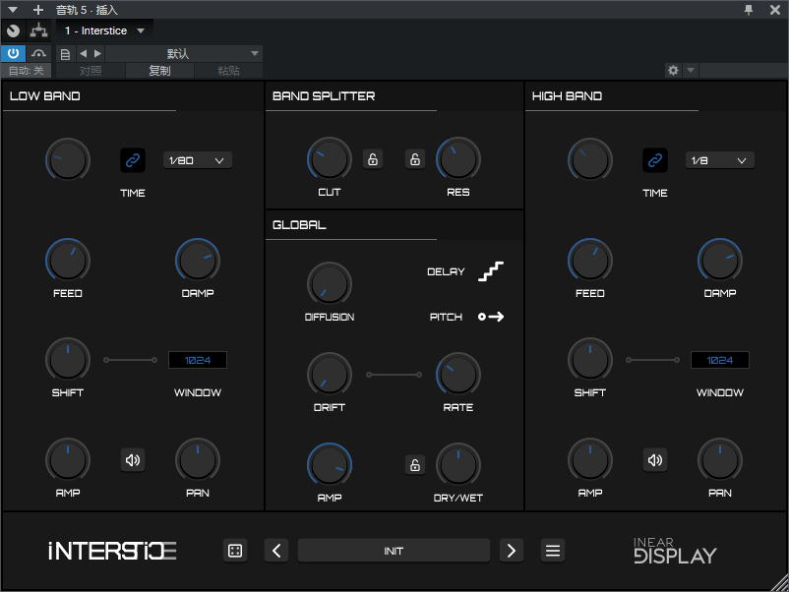Toggle the RES lock icon
Screen dimensions: 789x592
point(415,159)
